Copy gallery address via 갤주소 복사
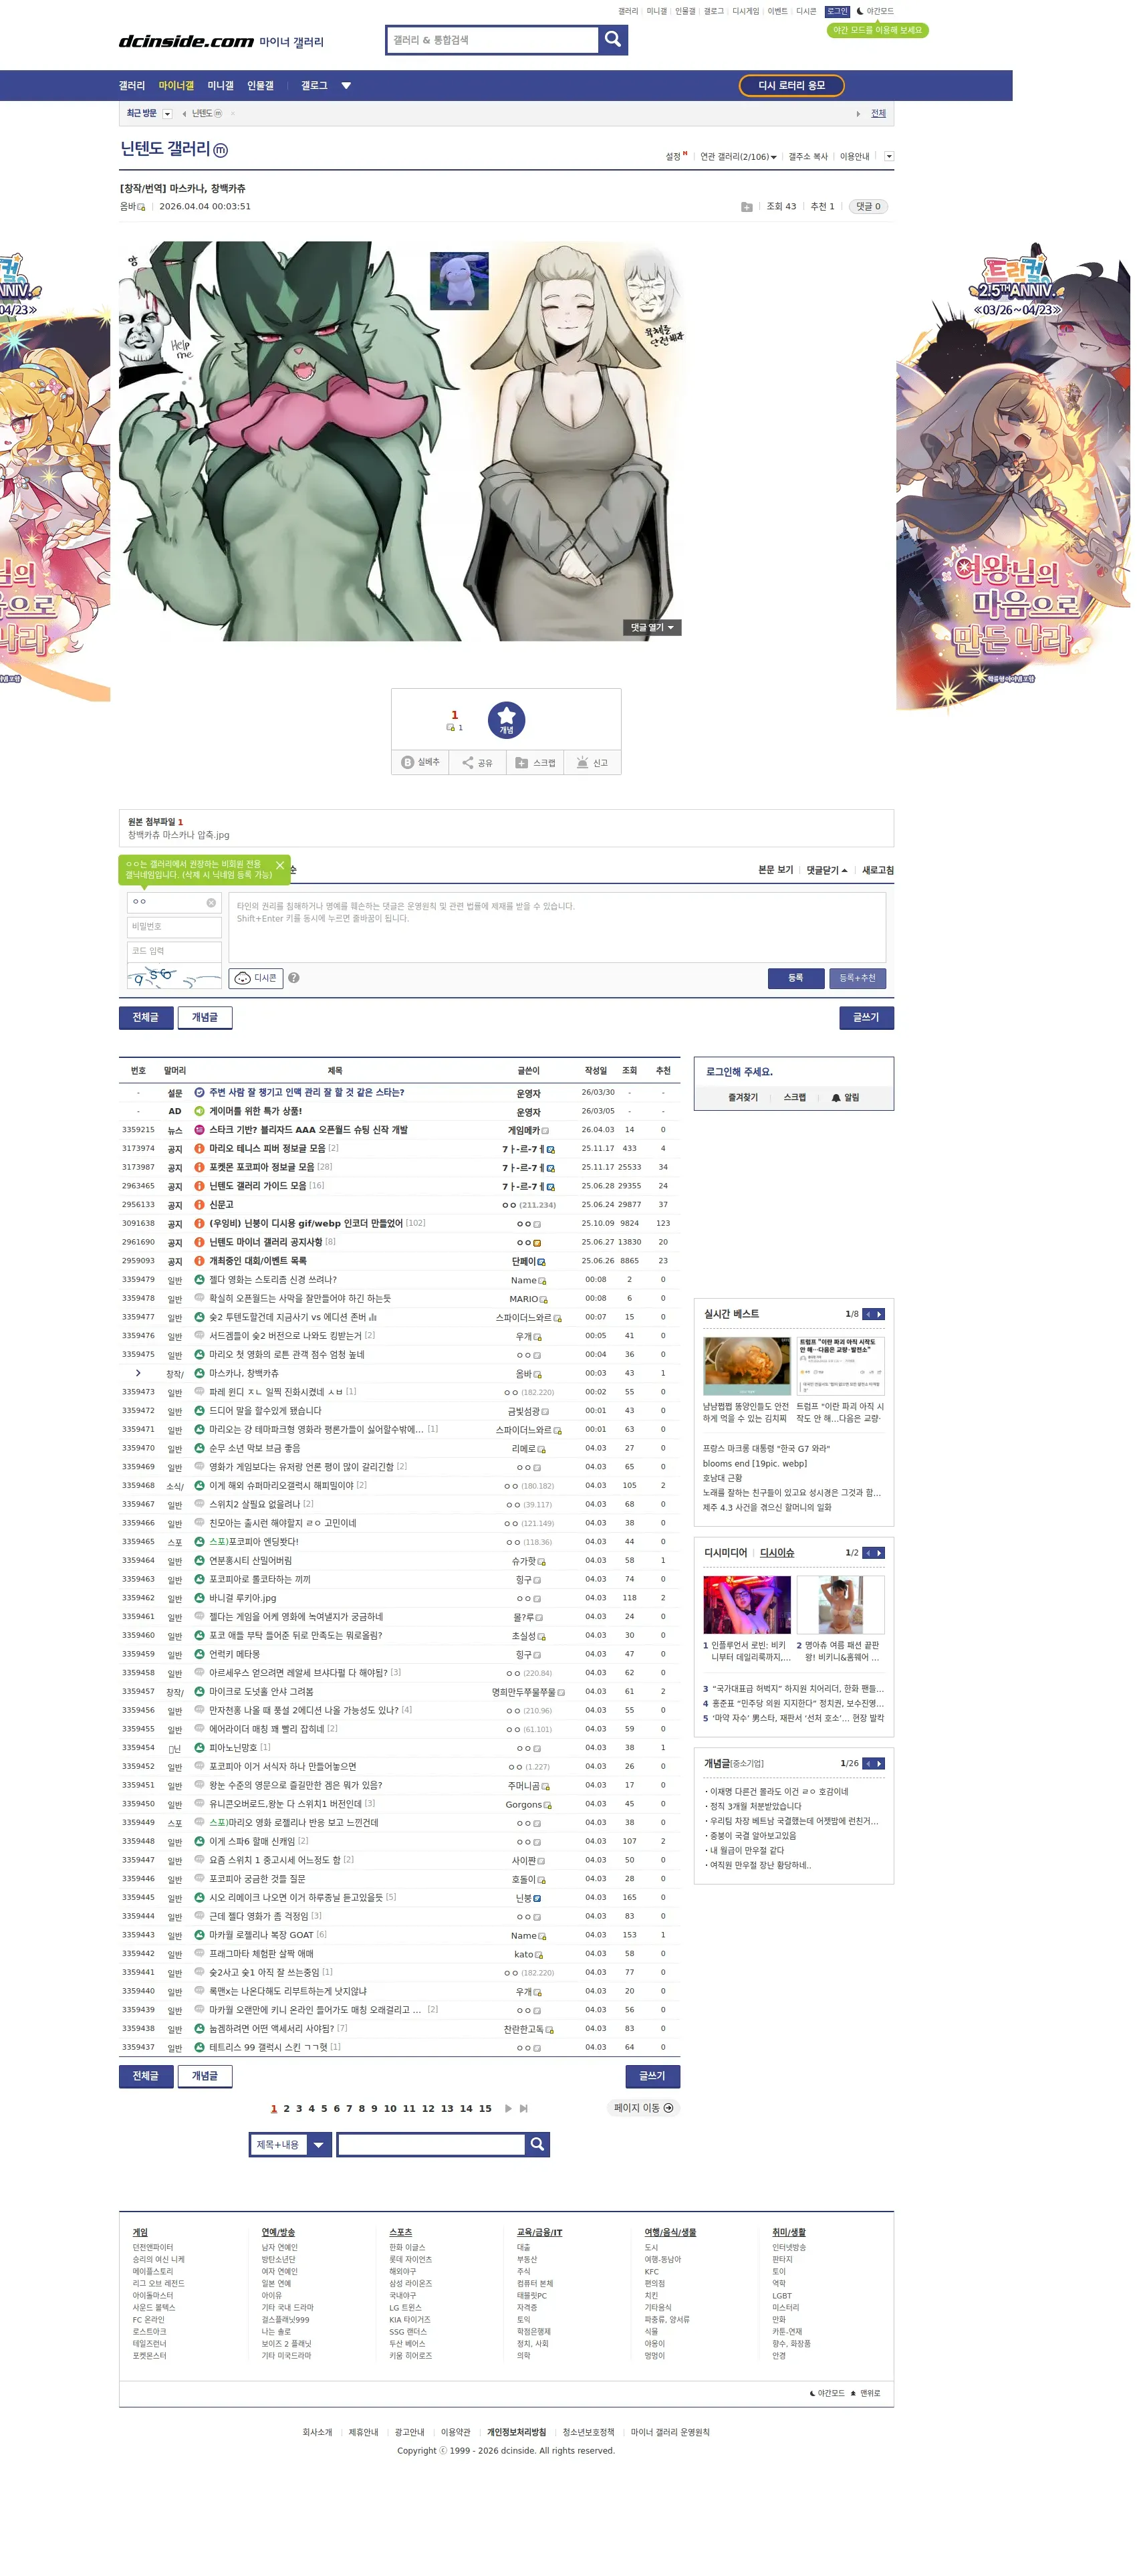Image resolution: width=1137 pixels, height=2576 pixels. pyautogui.click(x=808, y=157)
